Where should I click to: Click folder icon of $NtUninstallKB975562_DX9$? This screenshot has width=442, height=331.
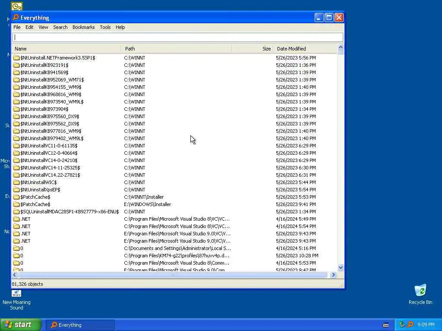16,124
